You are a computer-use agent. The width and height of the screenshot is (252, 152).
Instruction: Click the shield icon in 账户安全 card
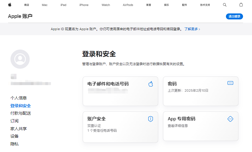point(150,119)
